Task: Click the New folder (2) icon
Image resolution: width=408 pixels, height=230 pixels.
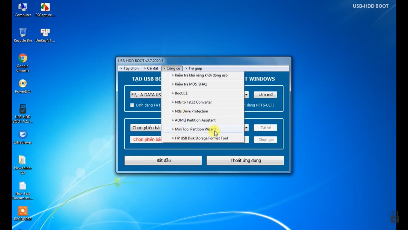Action: point(23,165)
